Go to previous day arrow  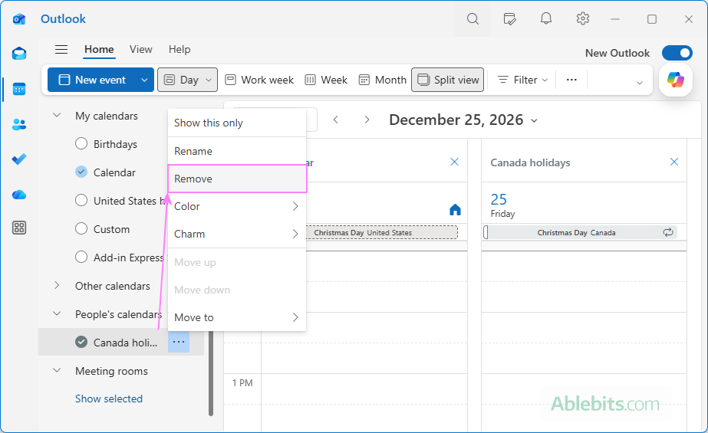[x=335, y=120]
